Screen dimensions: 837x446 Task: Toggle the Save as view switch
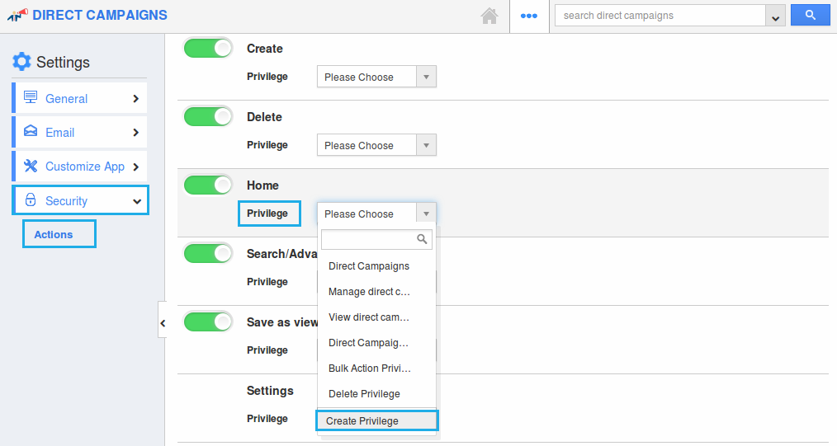coord(208,322)
